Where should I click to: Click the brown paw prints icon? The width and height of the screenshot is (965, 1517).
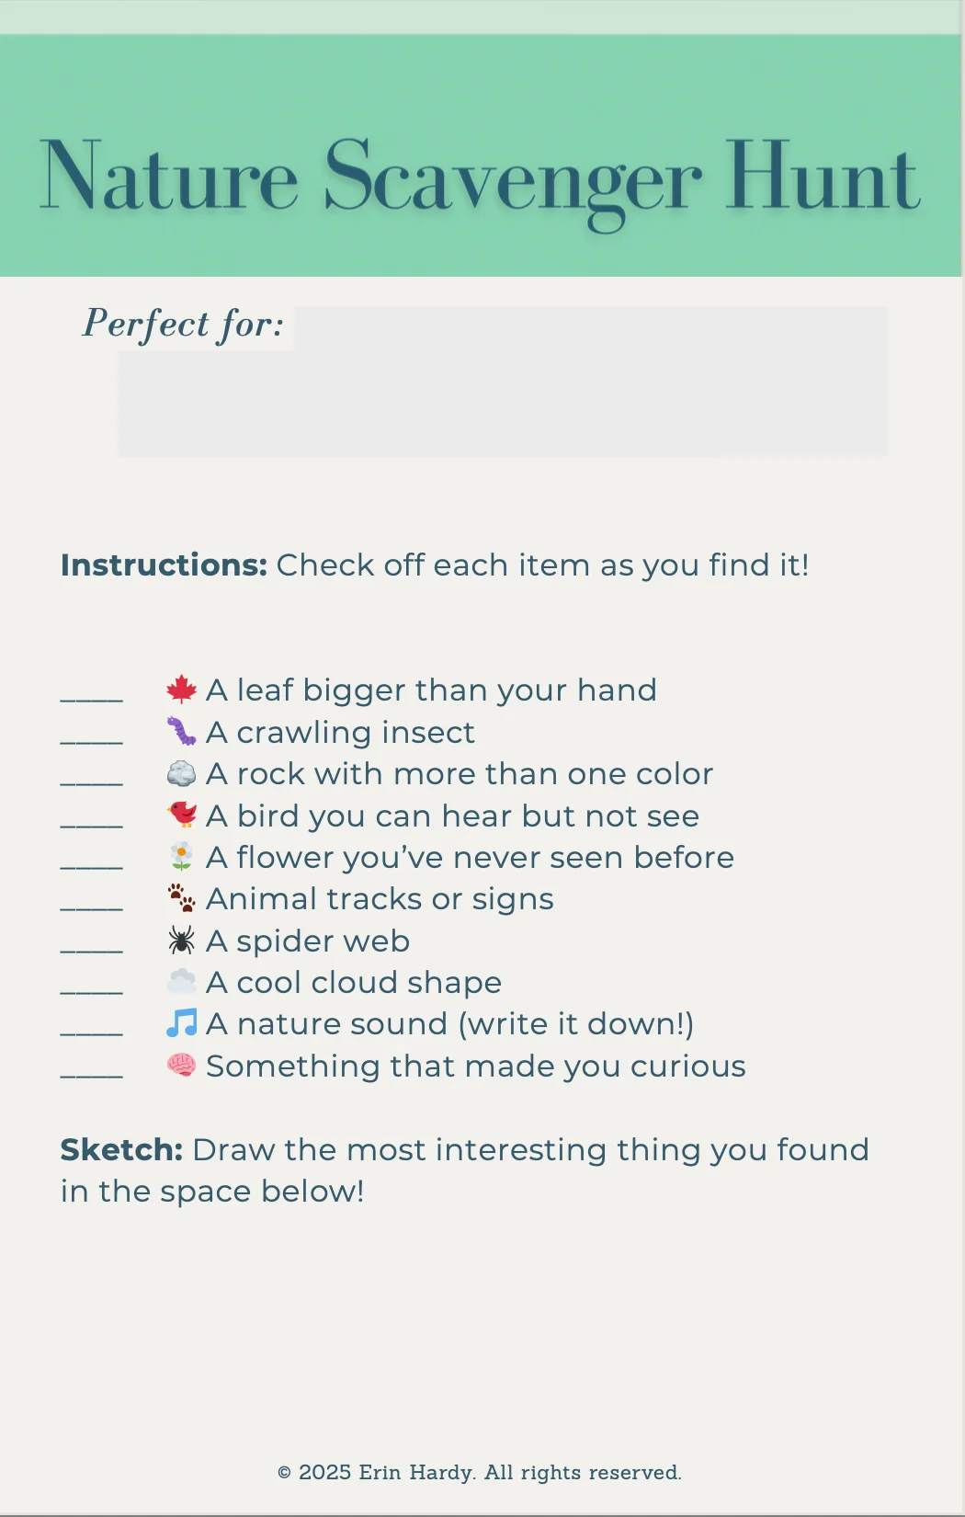pyautogui.click(x=182, y=898)
